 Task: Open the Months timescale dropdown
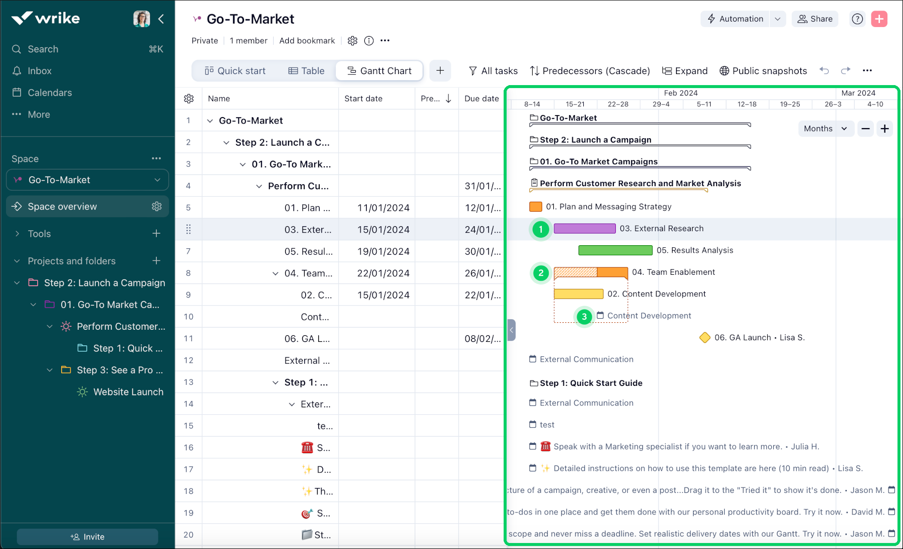pyautogui.click(x=825, y=129)
